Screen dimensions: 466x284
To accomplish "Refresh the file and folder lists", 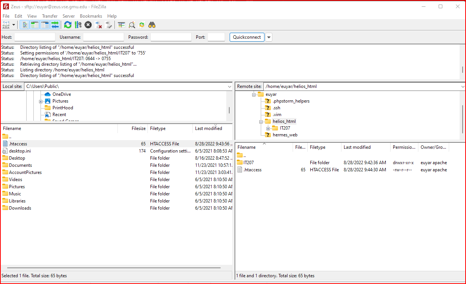I will pos(68,25).
